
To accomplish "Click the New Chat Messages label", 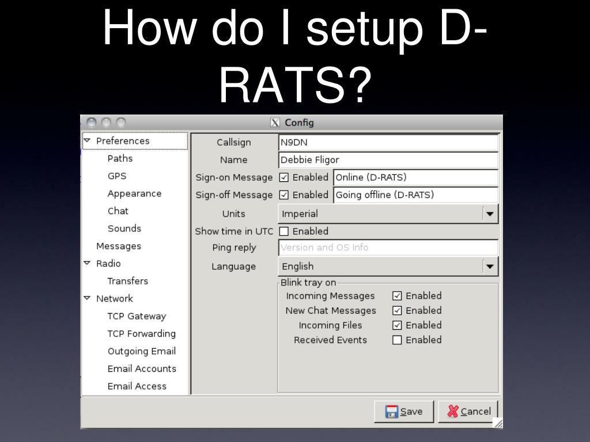I will tap(331, 311).
